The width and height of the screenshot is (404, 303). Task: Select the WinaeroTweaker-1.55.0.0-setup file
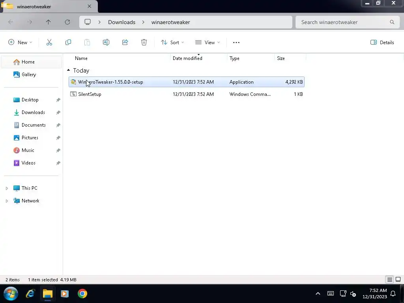coord(187,82)
